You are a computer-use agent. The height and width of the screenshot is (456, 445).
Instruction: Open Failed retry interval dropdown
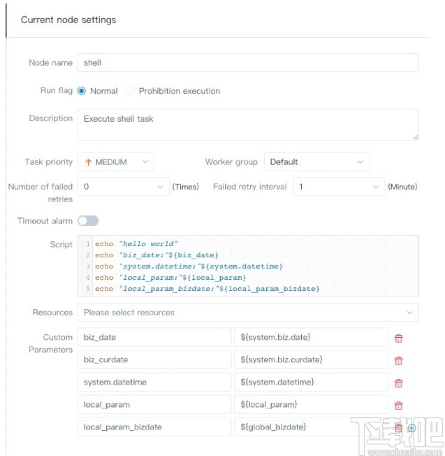[x=339, y=187]
